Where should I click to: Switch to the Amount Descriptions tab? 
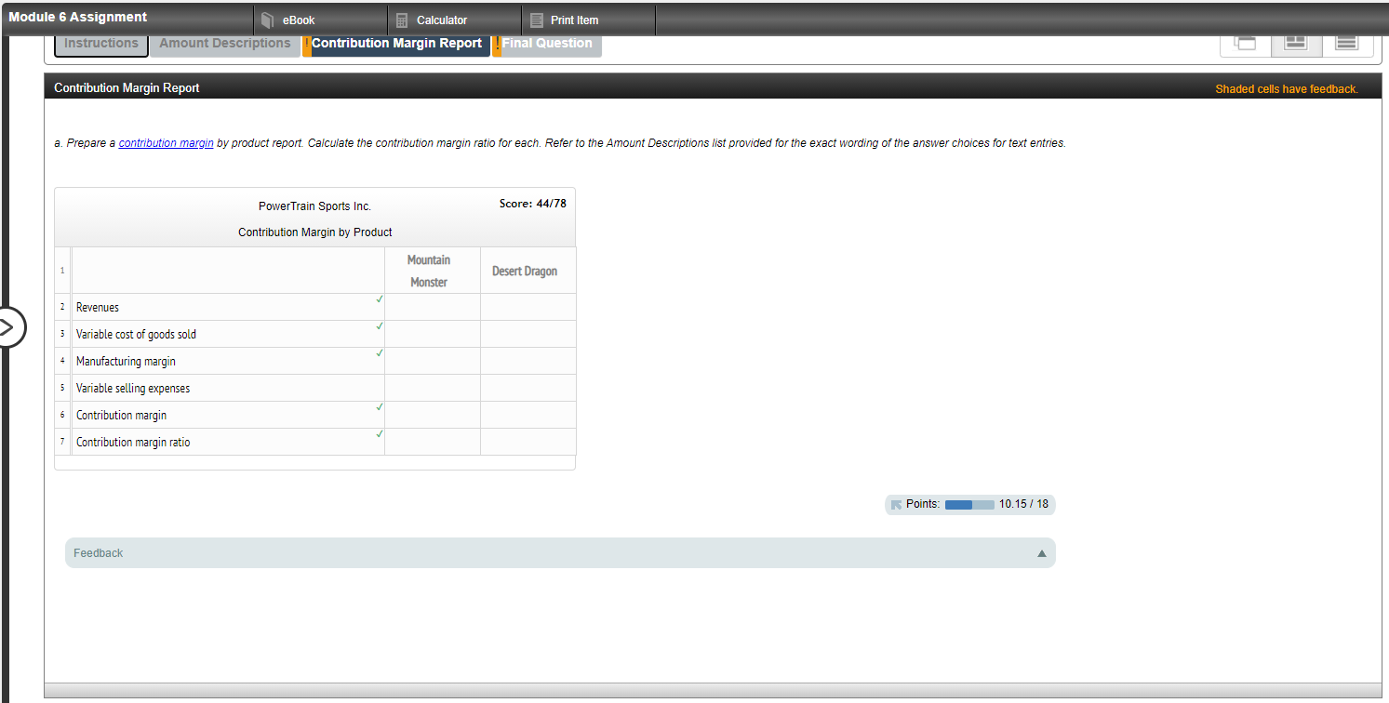(x=224, y=44)
